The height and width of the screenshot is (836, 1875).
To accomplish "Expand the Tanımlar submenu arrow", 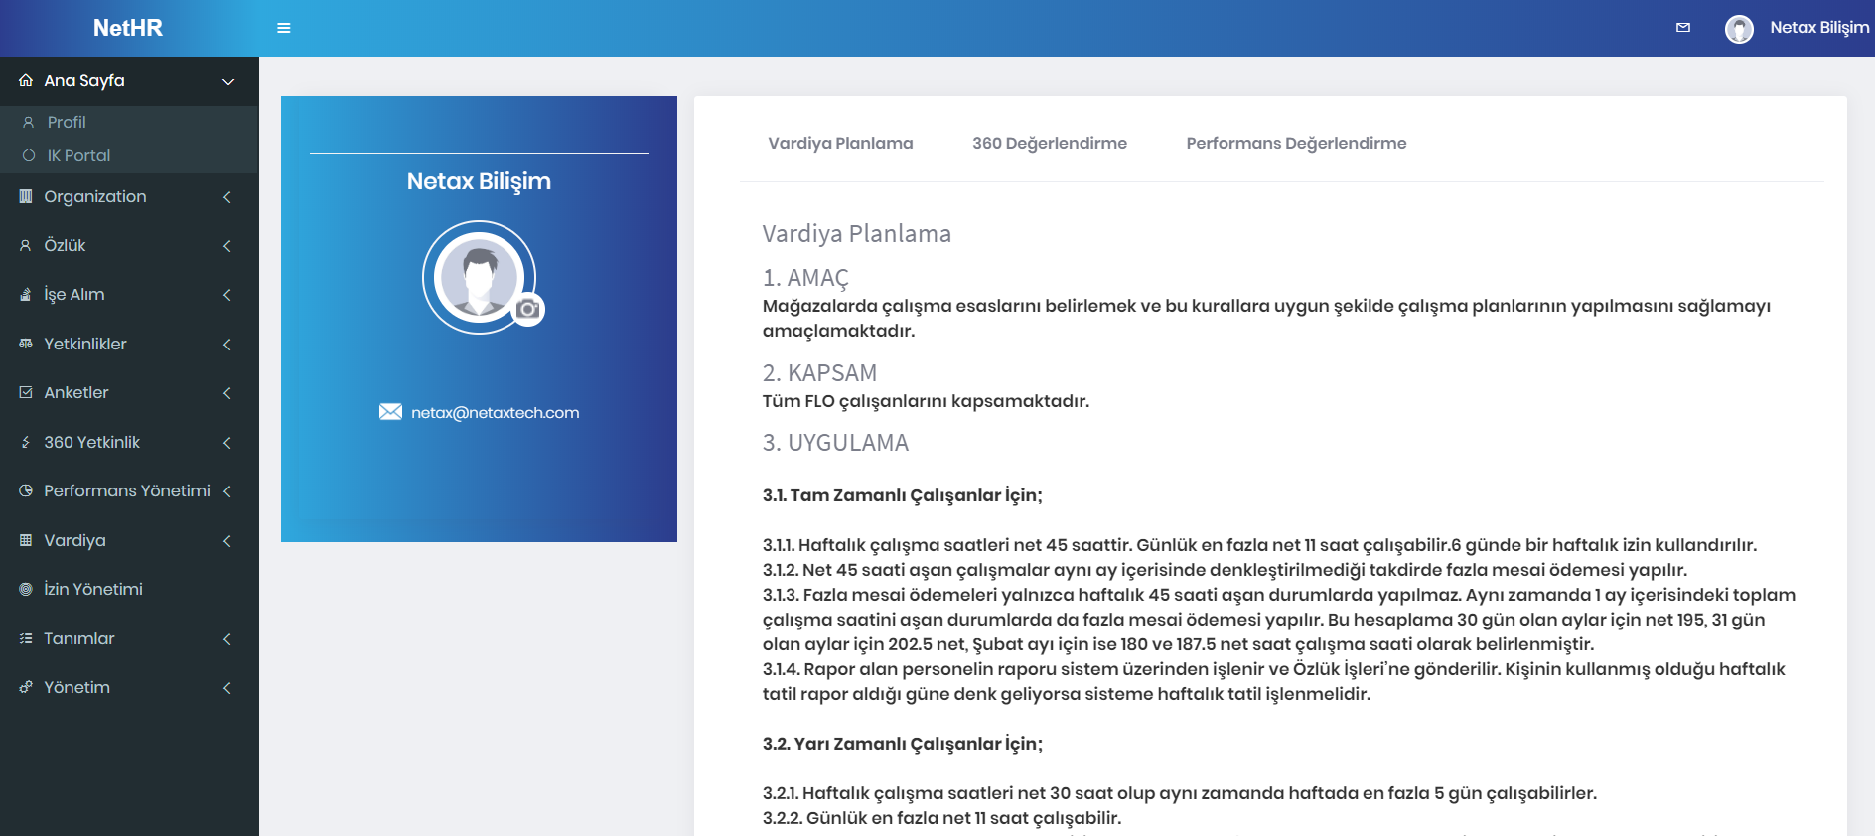I will tap(227, 638).
